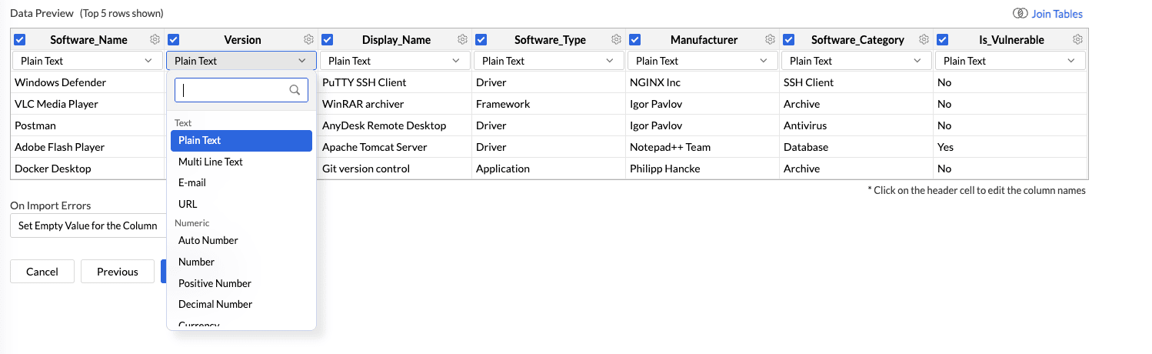Open settings gear for Is_Vulnerable column

click(x=1077, y=40)
